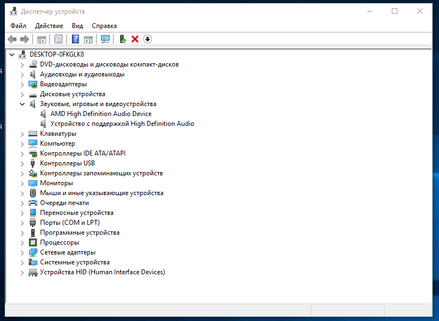Viewport: 439px width, 321px height.
Task: Collapse the DESKTOP-0FKGLK8 root node
Action: click(x=12, y=54)
